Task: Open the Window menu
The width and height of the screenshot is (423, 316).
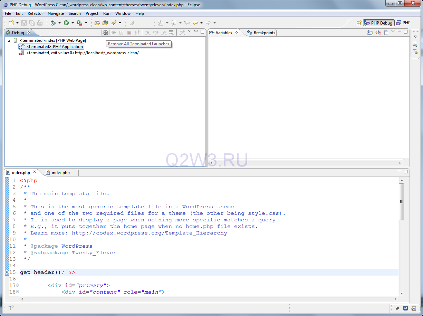Action: [x=123, y=13]
